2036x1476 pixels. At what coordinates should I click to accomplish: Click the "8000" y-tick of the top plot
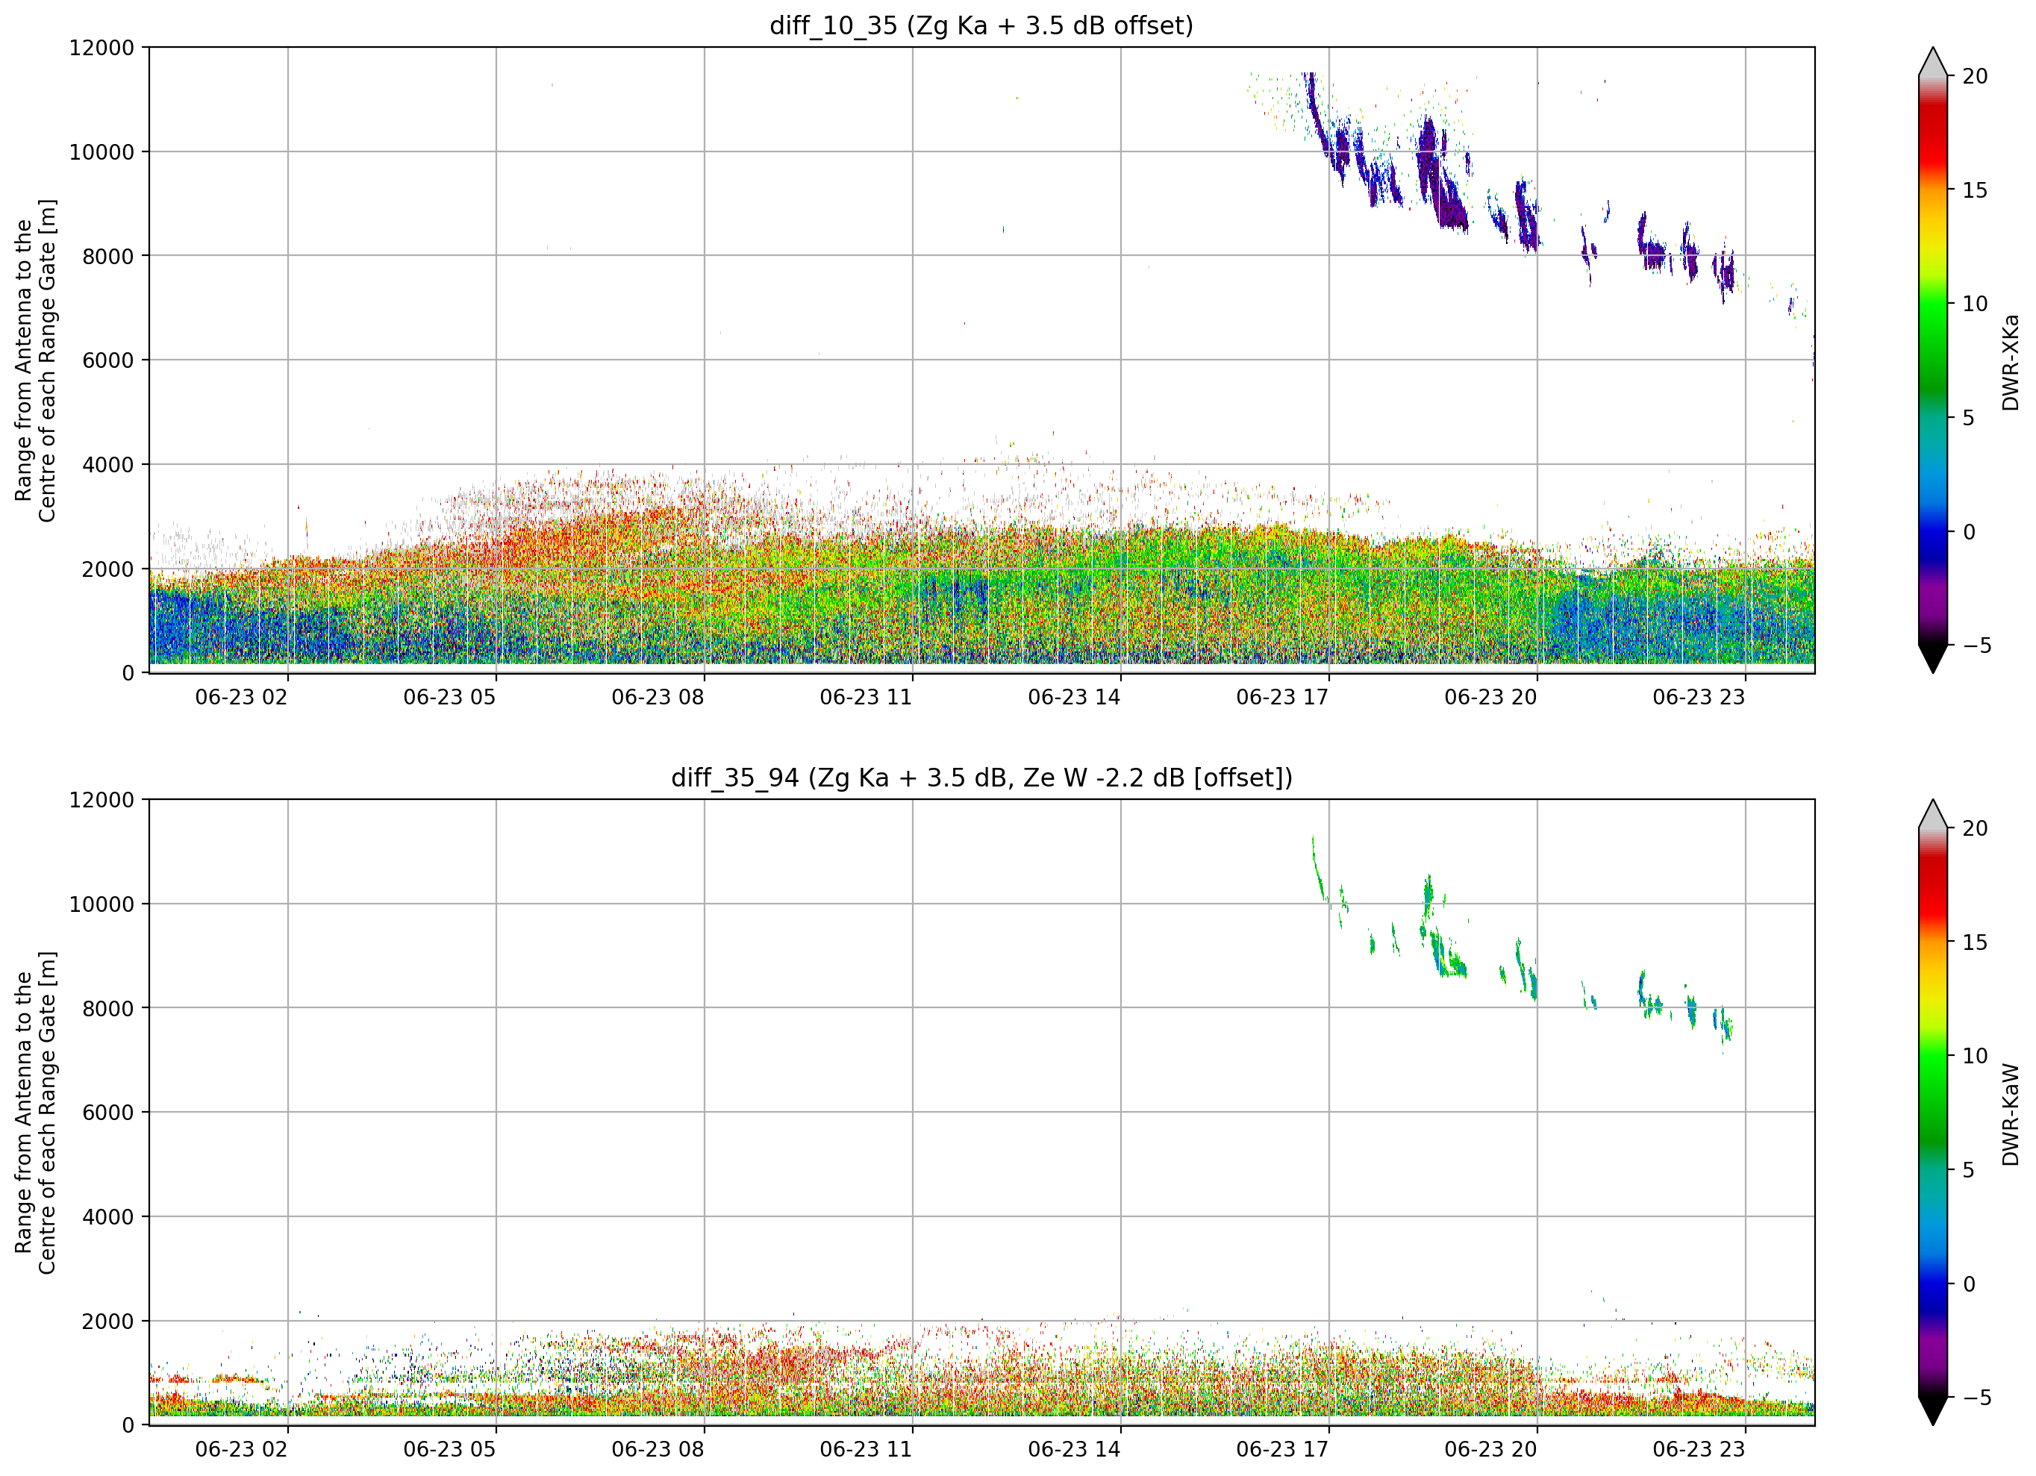[x=107, y=256]
